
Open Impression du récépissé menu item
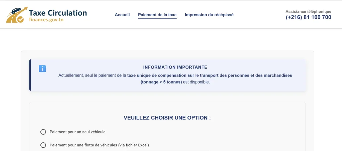(x=209, y=15)
